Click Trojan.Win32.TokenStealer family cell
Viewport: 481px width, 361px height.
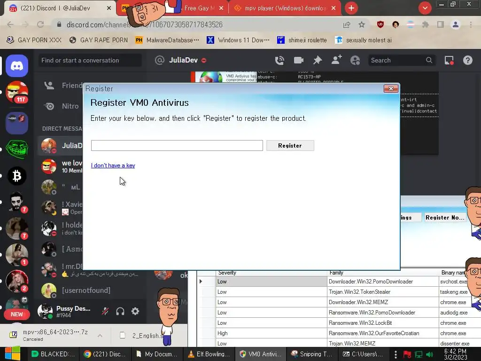point(383,292)
